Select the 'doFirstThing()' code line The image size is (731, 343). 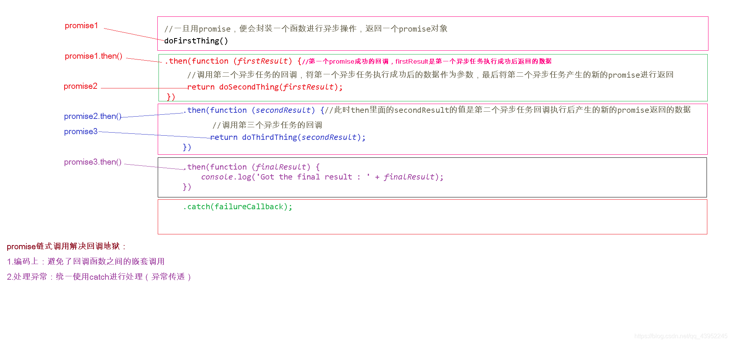(x=196, y=41)
